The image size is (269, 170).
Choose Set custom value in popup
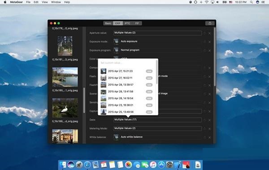pos(111,63)
